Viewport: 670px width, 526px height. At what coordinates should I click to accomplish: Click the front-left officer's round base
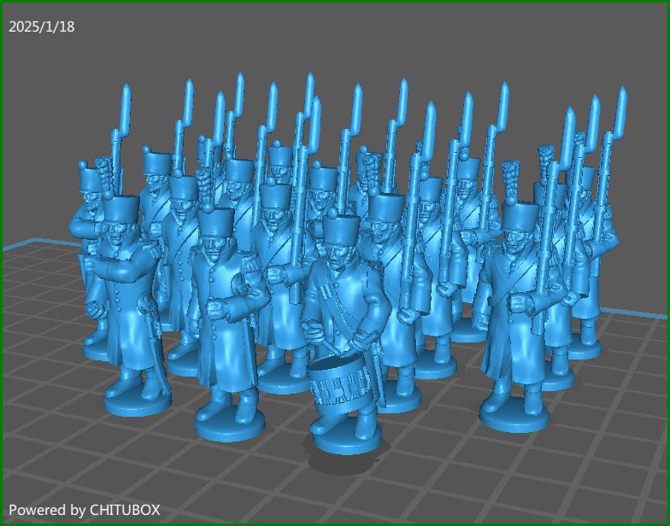[138, 399]
